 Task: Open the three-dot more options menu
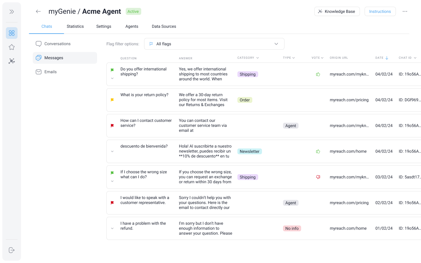click(405, 11)
